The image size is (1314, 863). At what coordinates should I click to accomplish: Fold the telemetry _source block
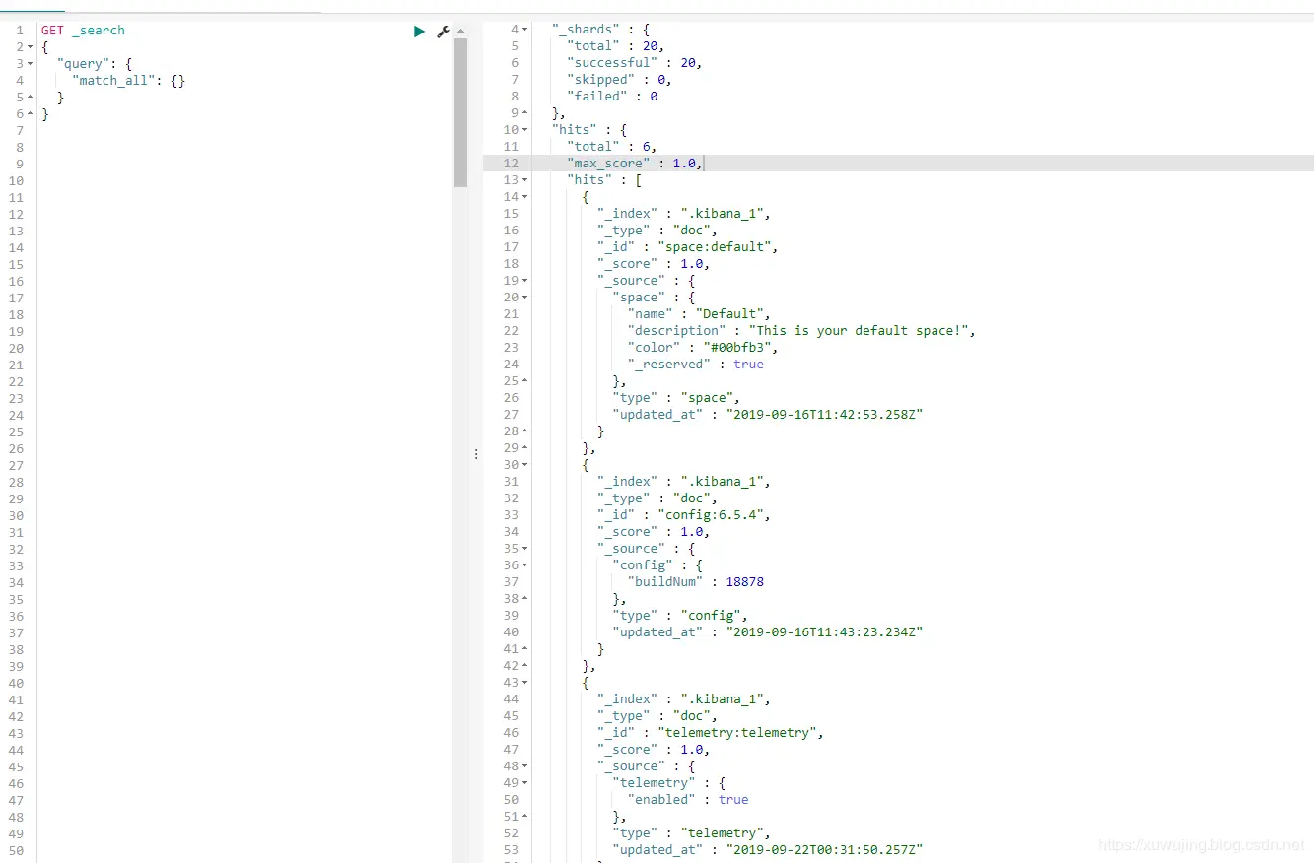pos(524,766)
